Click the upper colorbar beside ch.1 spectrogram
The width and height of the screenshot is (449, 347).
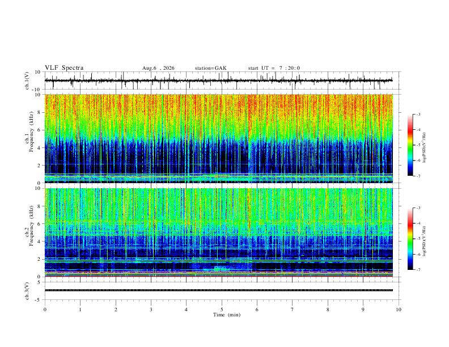[x=410, y=145]
